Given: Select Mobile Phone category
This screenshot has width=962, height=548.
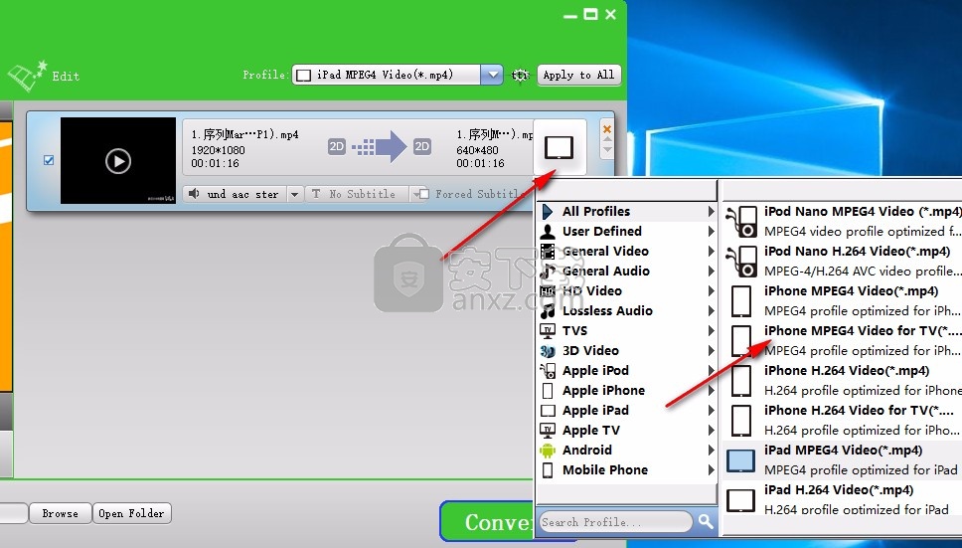Looking at the screenshot, I should tap(627, 470).
